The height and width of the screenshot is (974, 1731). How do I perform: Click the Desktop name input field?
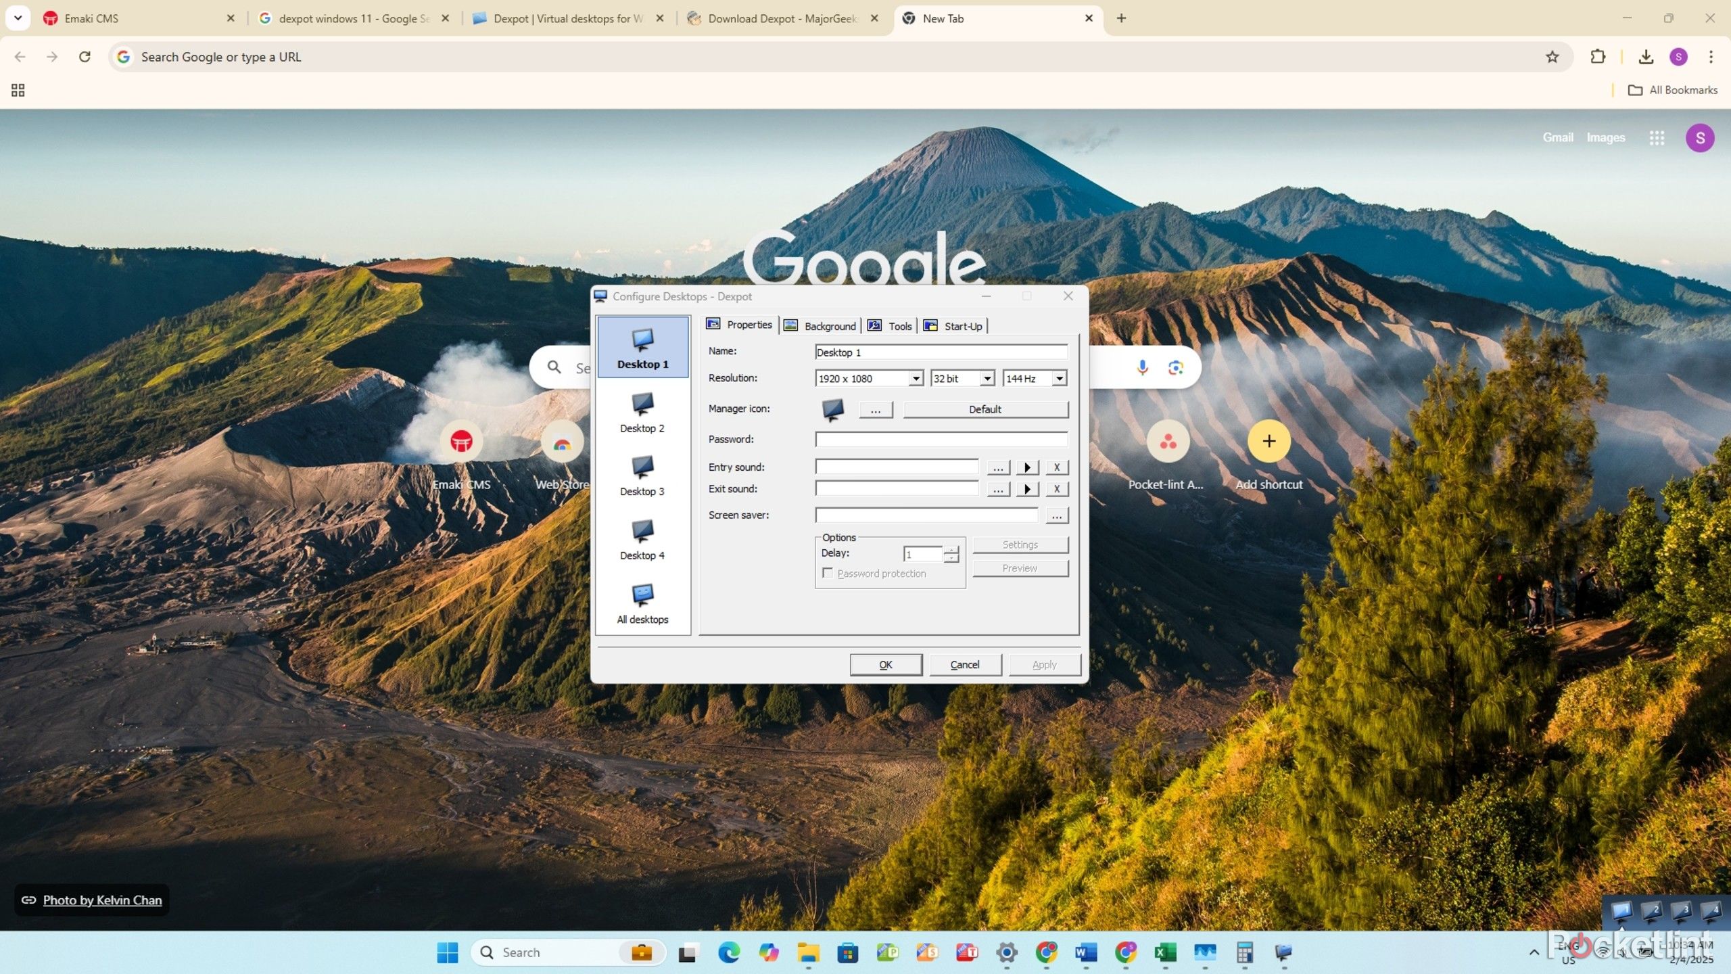[x=939, y=352]
